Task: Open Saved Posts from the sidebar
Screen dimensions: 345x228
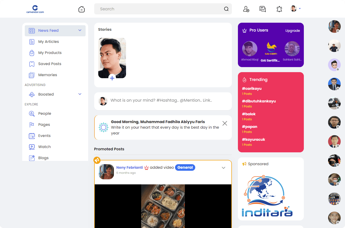Action: 50,64
